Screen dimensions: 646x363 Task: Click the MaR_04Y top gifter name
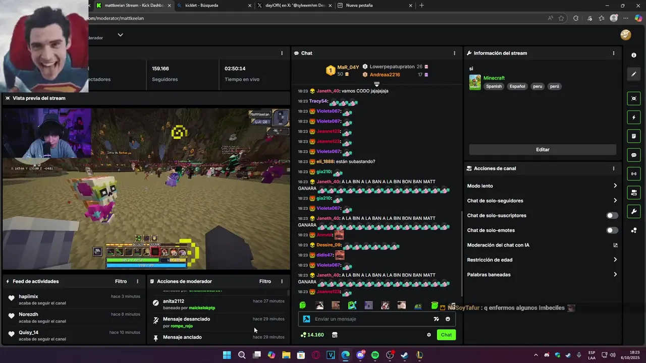click(348, 67)
